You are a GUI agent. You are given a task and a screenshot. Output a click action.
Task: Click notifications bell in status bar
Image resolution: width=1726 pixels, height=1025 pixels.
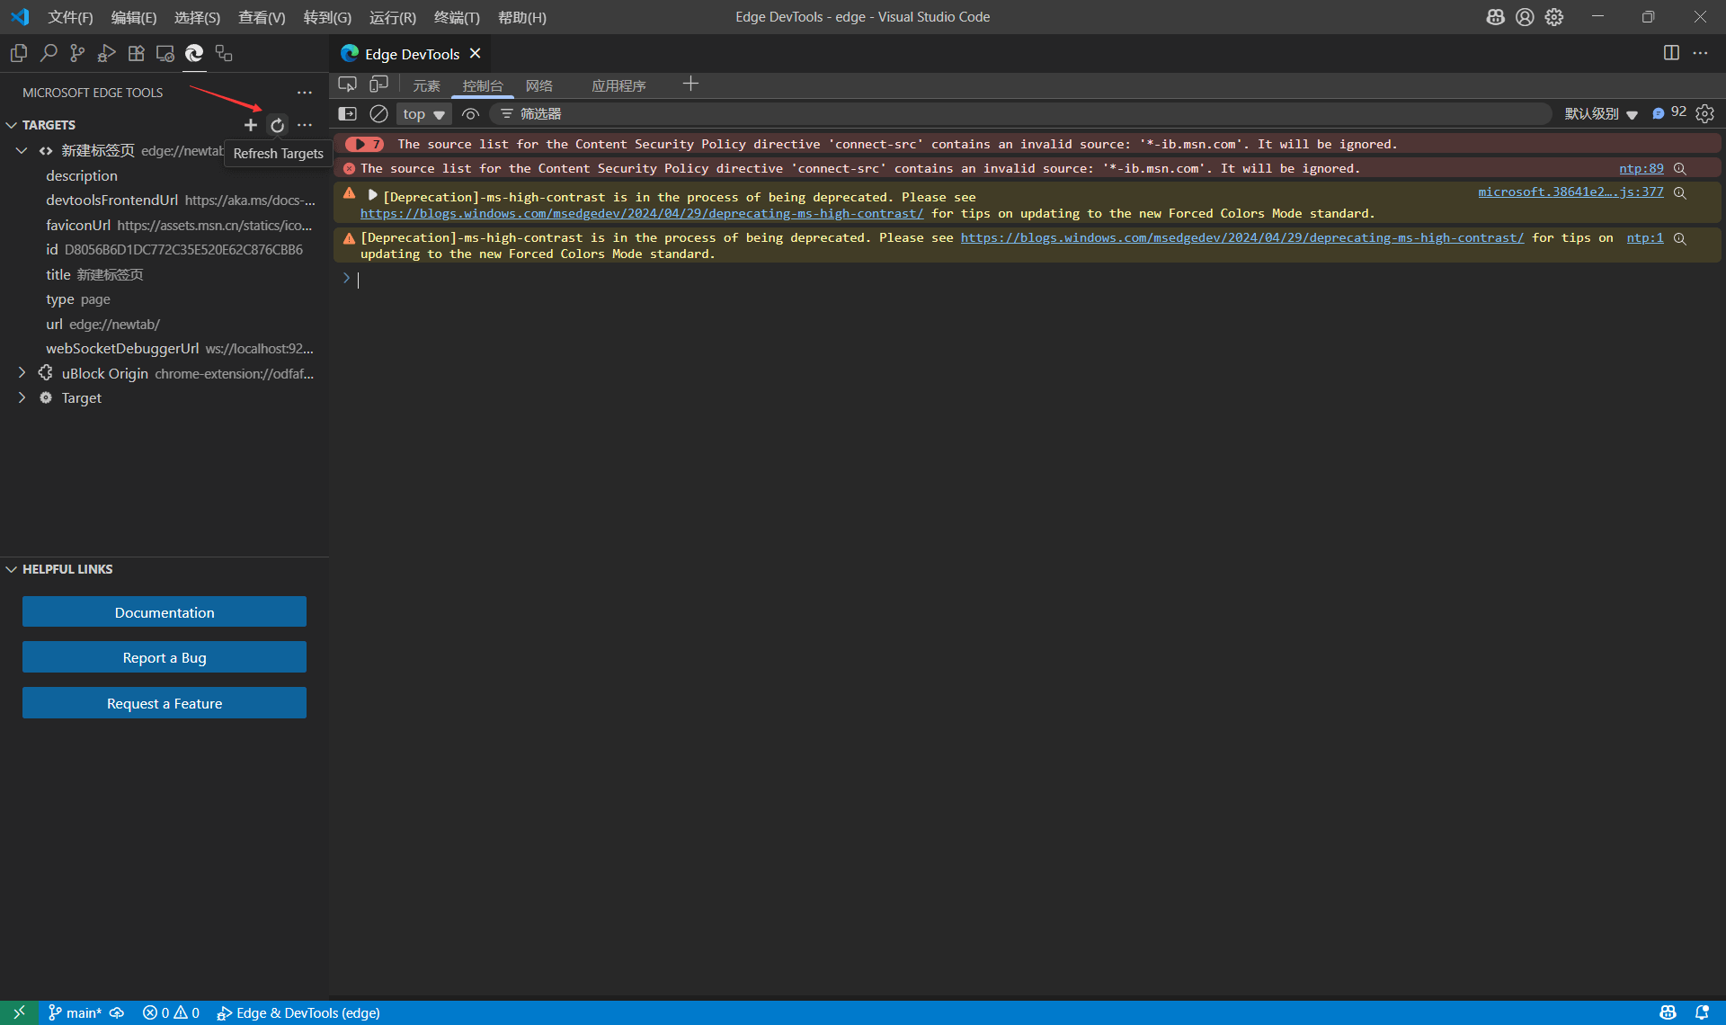pos(1701,1012)
